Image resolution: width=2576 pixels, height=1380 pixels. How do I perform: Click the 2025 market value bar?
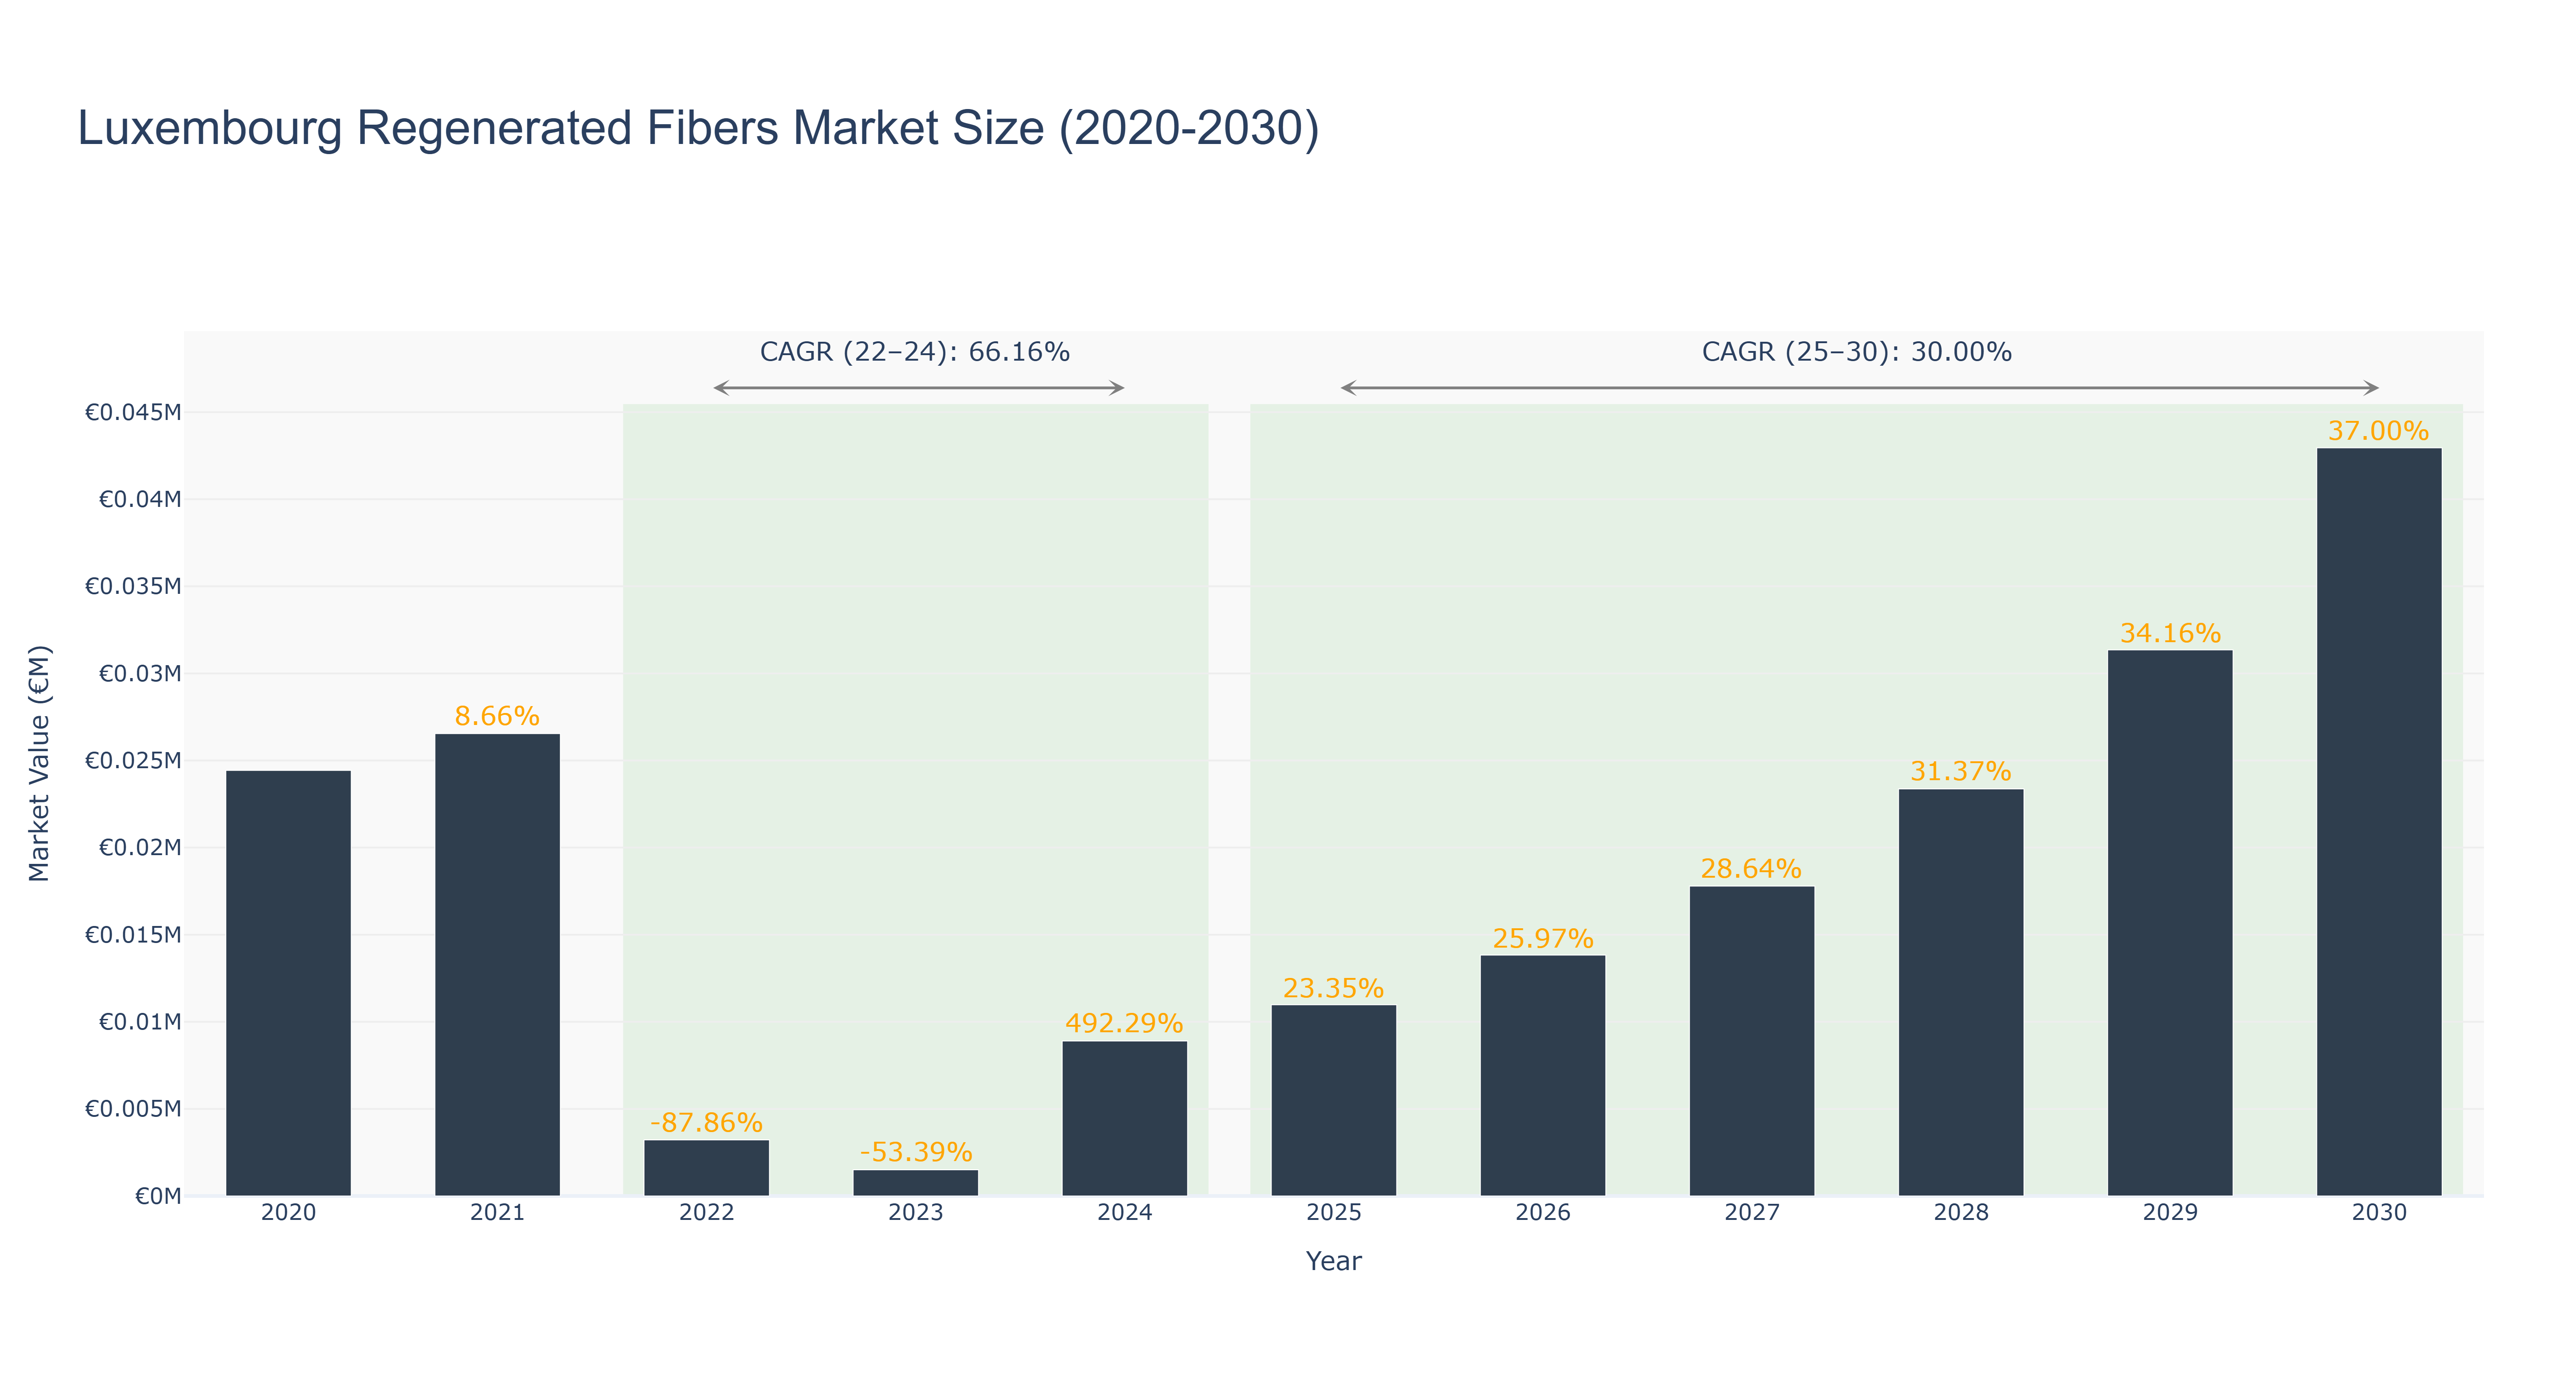click(x=1333, y=1101)
